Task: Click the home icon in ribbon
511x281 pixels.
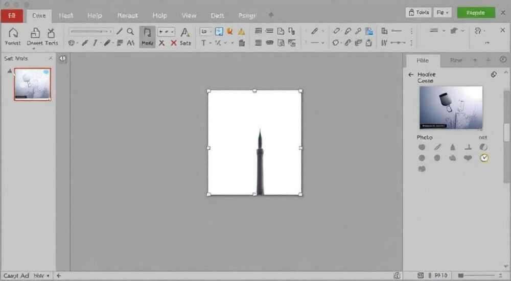Action: 13,33
